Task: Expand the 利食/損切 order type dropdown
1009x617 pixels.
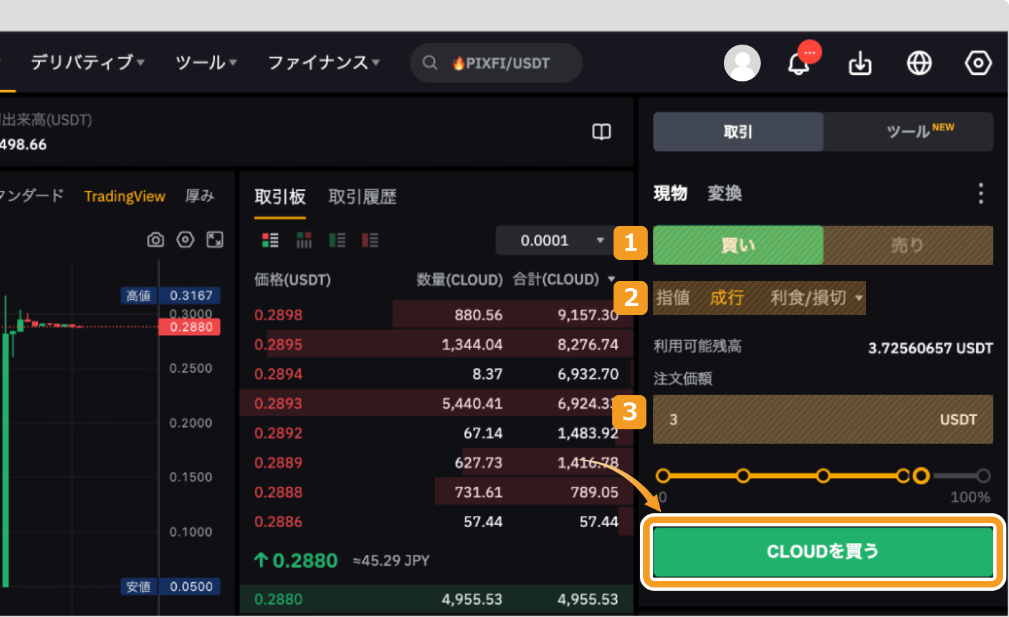Action: pyautogui.click(x=817, y=298)
